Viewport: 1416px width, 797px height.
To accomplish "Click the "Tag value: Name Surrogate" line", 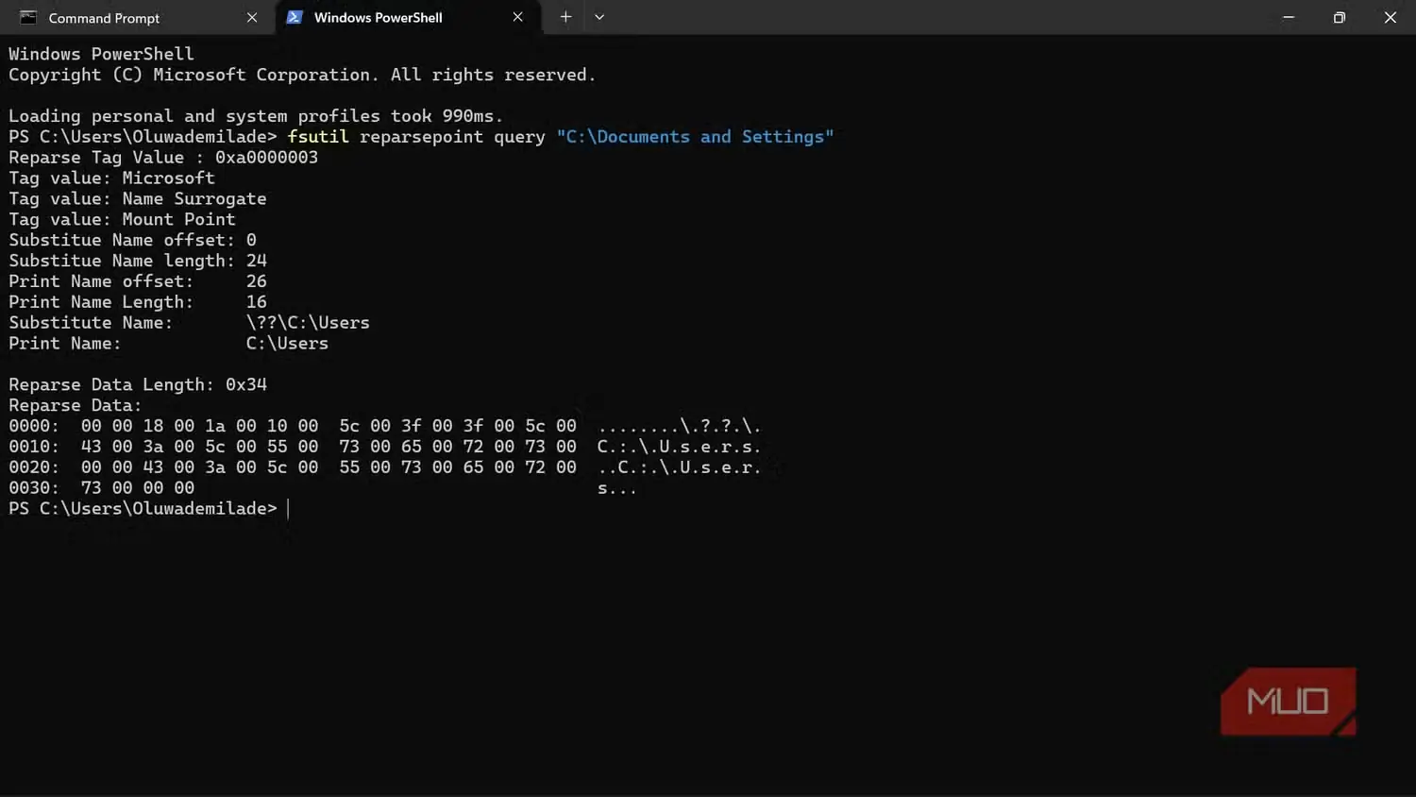I will [x=138, y=199].
